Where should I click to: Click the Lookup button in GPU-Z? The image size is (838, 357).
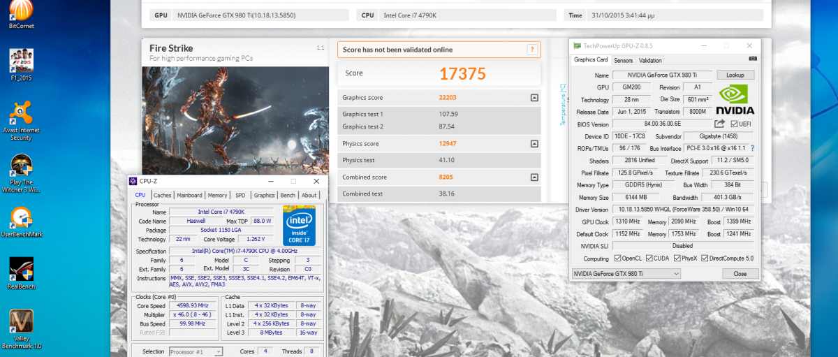[735, 75]
